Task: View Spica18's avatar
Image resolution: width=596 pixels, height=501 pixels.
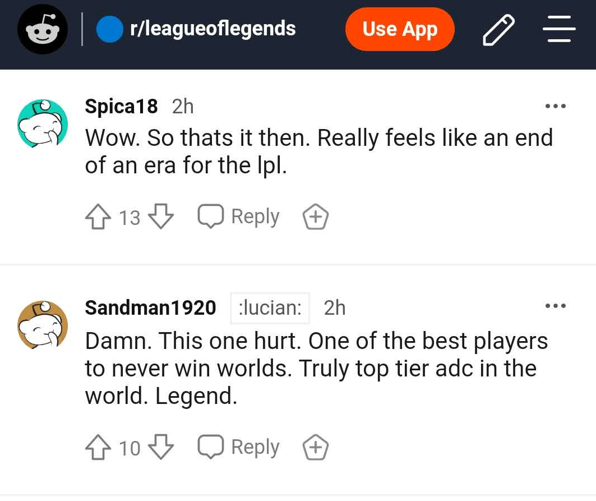Action: click(x=43, y=124)
